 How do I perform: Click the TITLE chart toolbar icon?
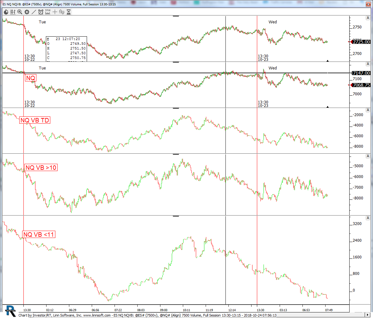point(48,12)
